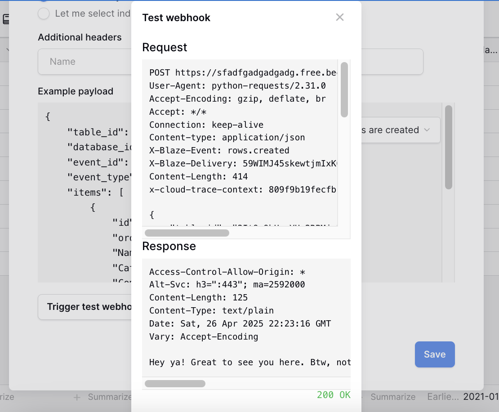Screen dimensions: 499x412
Task: Click the value header input on right
Action: 392,62
